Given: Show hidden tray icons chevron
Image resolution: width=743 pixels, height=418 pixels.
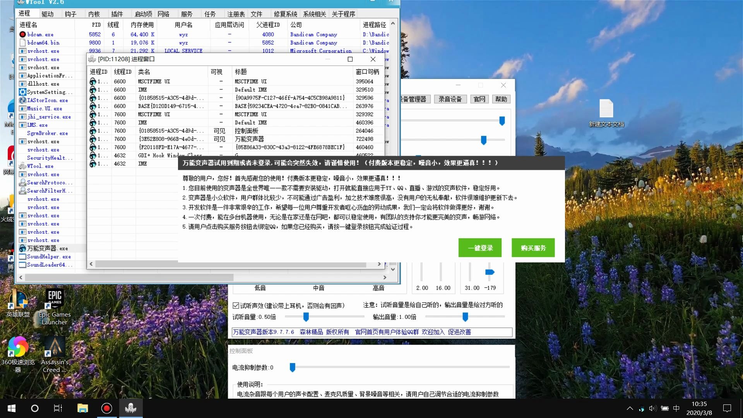Looking at the screenshot, I should [630, 408].
